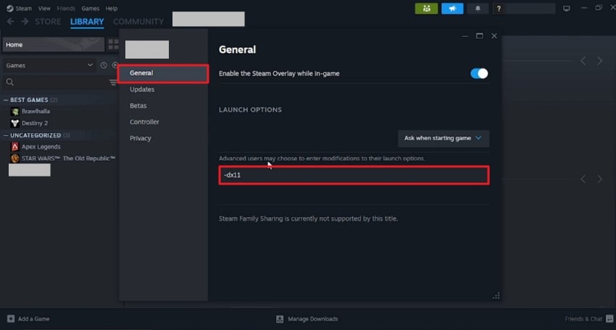
Task: Open Controller section in properties
Action: pos(144,122)
